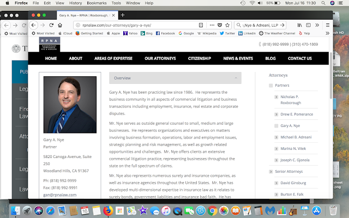349x218 pixels.
Task: Bookmark this page with star icon
Action: click(227, 25)
